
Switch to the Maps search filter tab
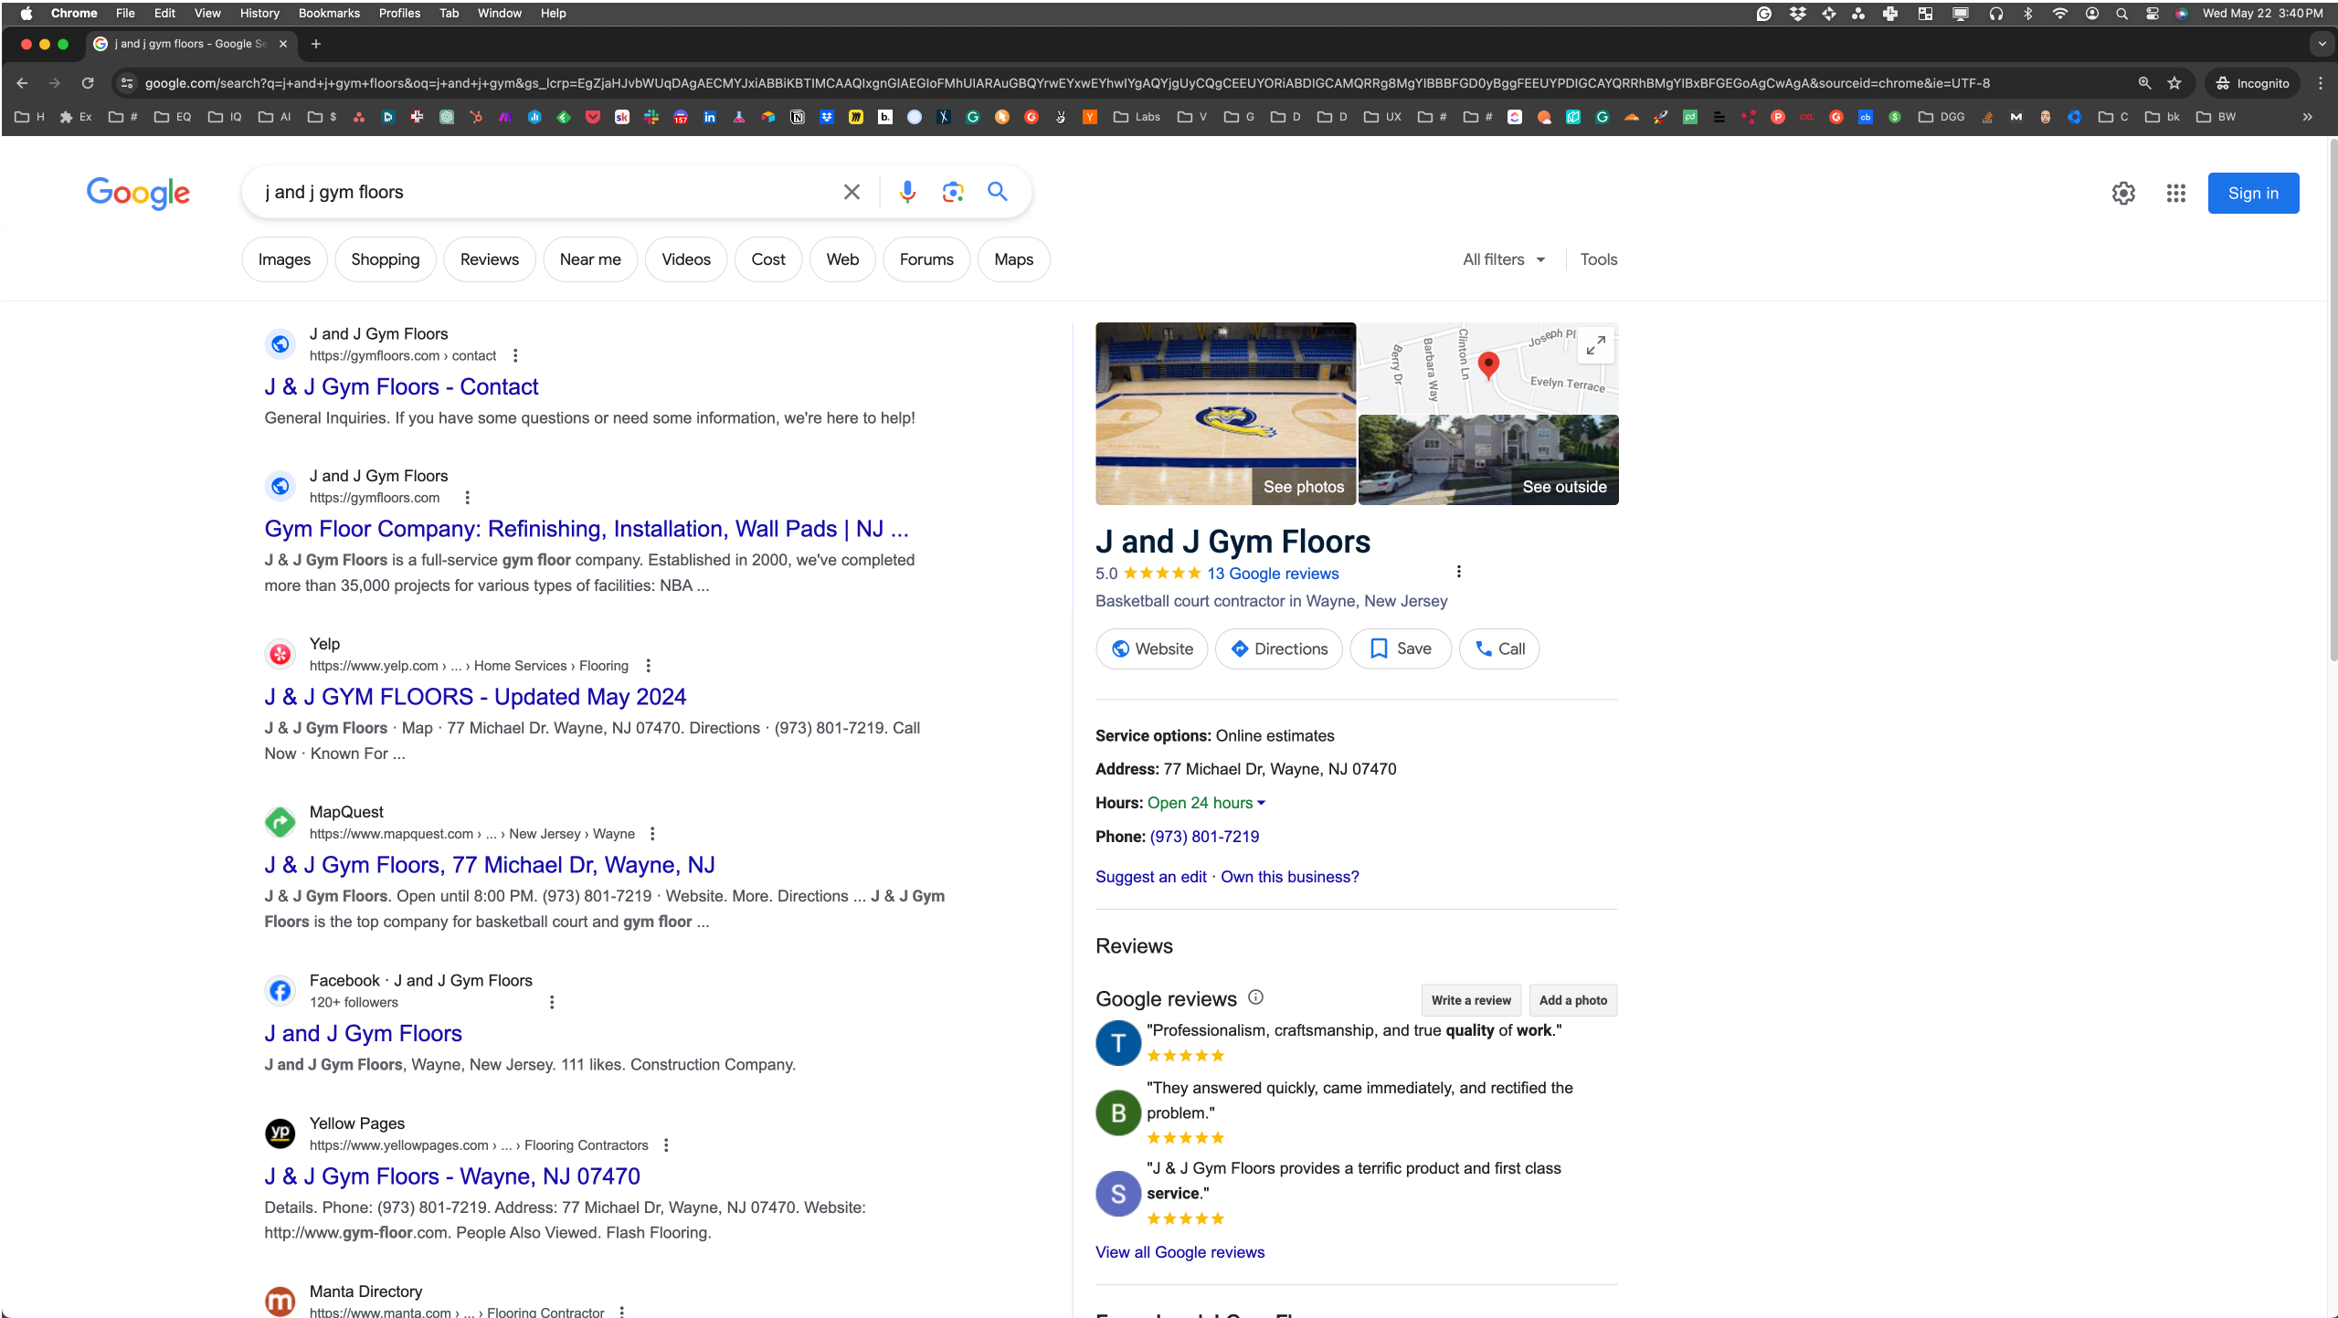(1012, 259)
